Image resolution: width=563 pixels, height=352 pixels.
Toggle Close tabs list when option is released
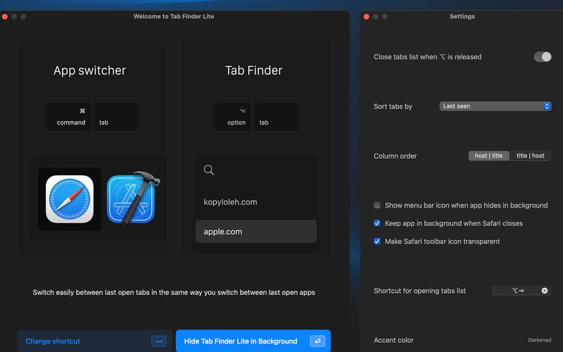pos(543,57)
